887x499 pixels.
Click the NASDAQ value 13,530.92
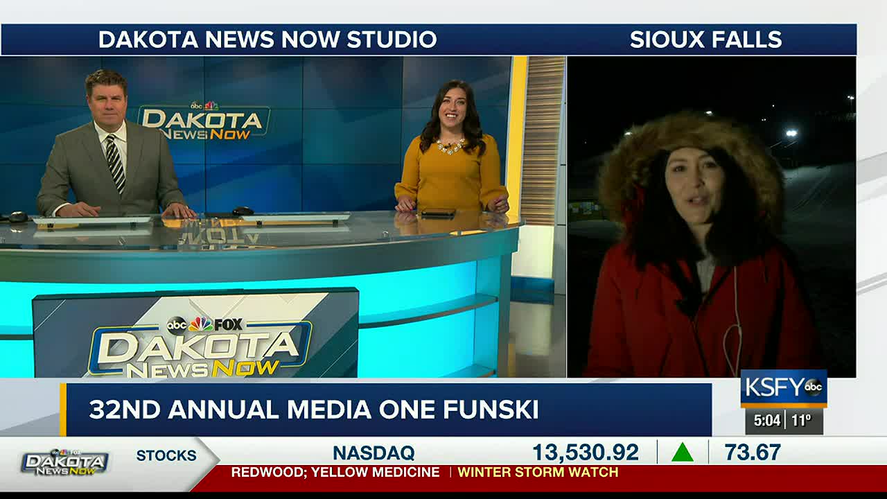[586, 453]
